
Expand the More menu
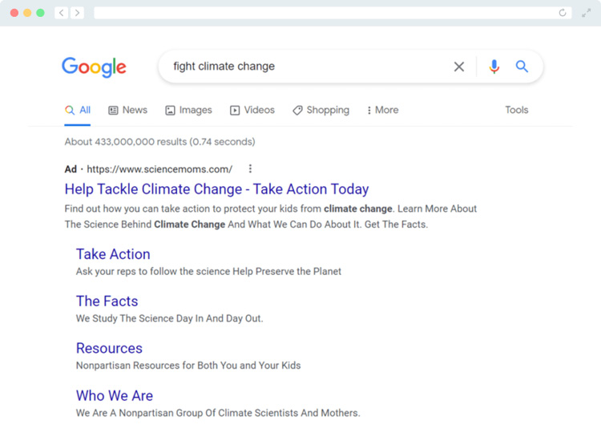[382, 110]
